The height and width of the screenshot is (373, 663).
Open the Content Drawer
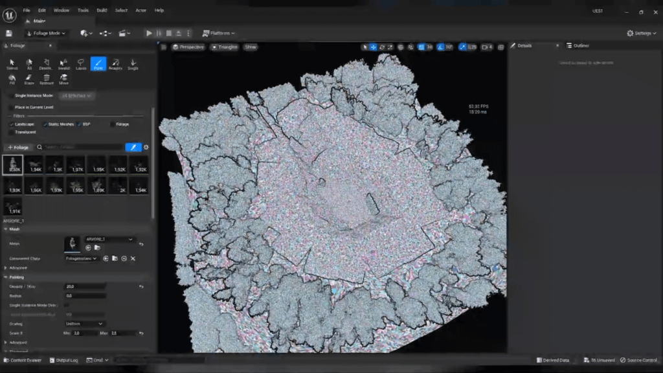(x=23, y=360)
